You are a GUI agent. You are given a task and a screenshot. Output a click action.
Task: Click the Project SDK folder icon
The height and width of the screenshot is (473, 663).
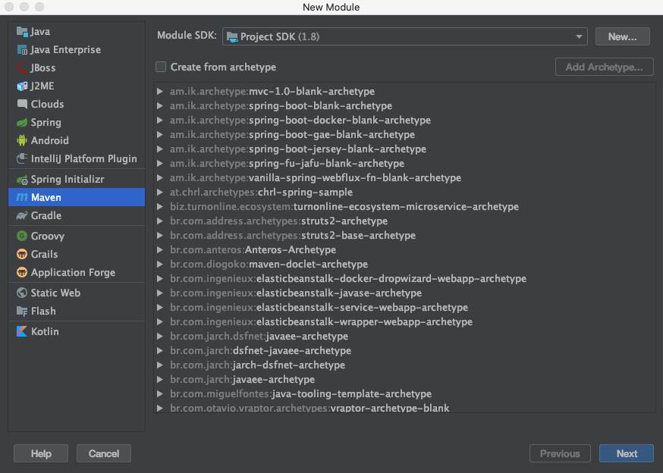pyautogui.click(x=232, y=37)
